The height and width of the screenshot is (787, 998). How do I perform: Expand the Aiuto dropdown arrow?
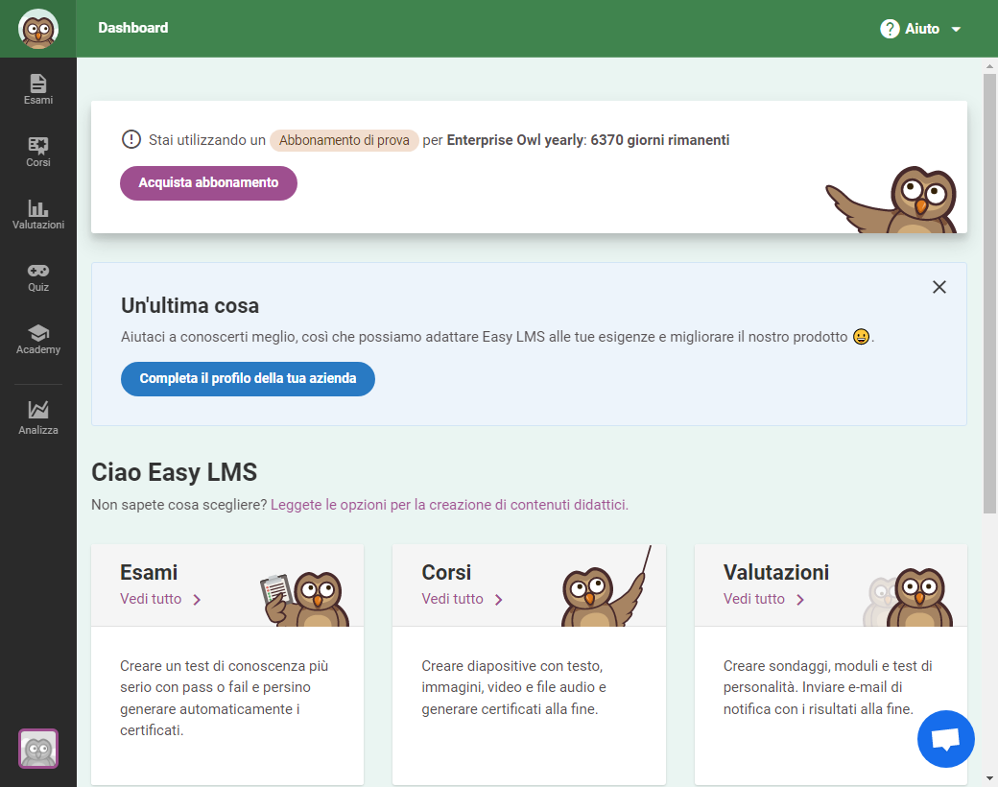tap(956, 30)
